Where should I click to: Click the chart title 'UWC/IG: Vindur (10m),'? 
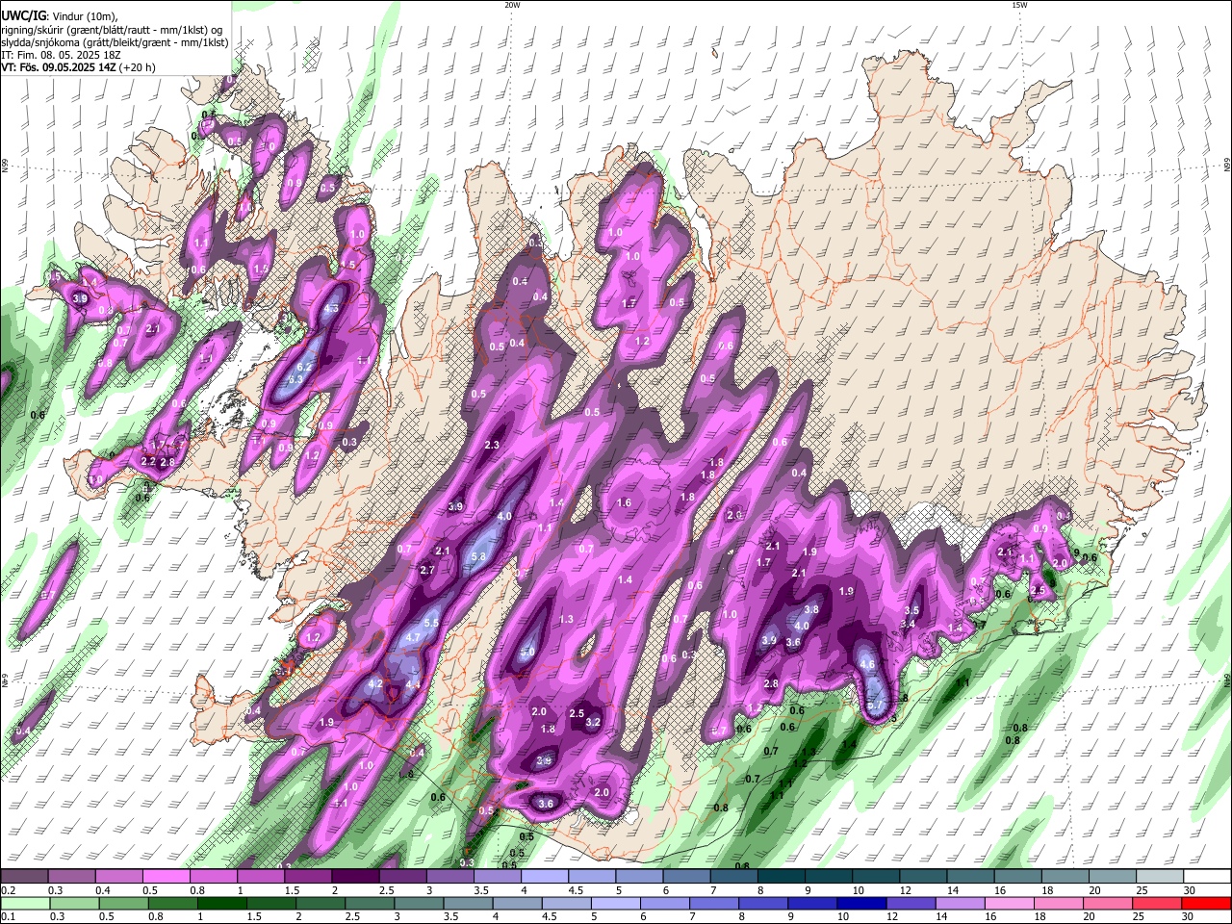59,16
